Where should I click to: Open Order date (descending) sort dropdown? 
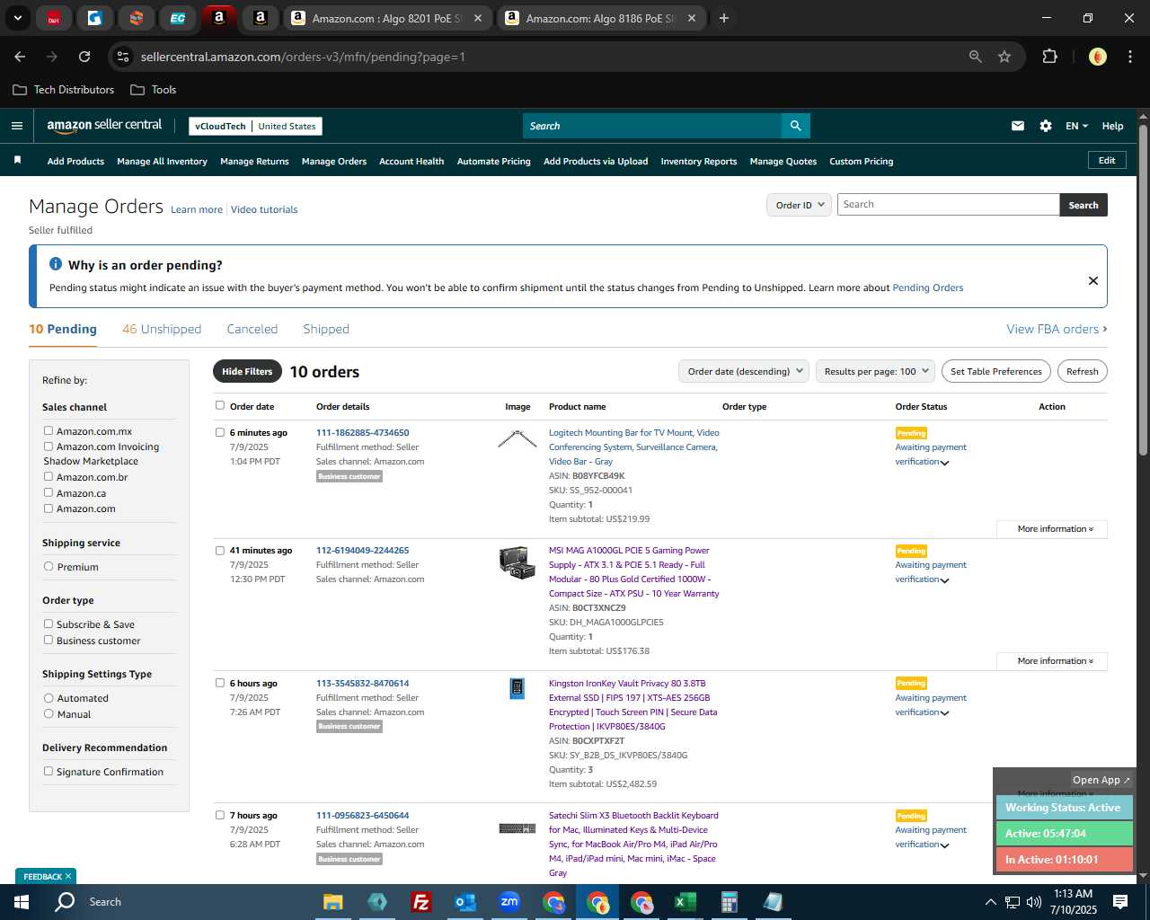[x=744, y=371]
